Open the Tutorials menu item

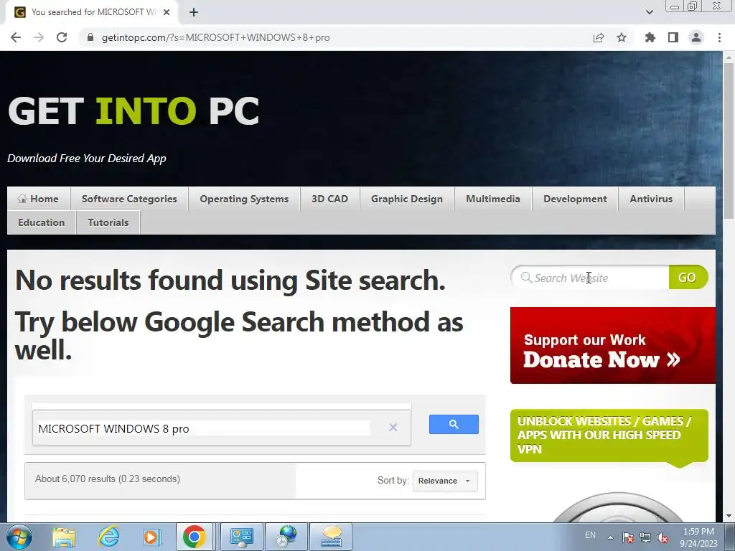(x=108, y=222)
